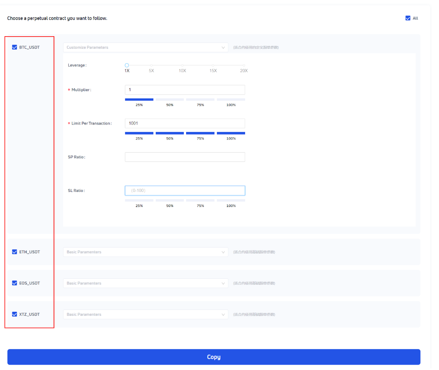
Task: Expand the ETH_USDT Basic Parameters dropdown
Action: click(145, 252)
